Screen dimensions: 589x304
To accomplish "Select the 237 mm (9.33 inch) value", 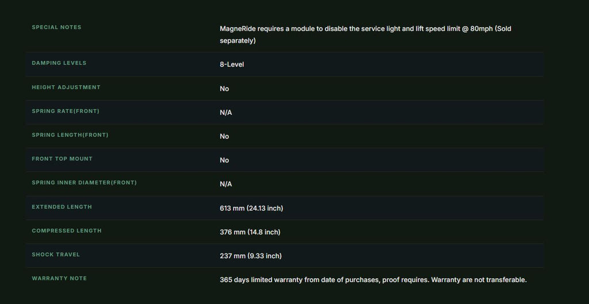I will (251, 256).
